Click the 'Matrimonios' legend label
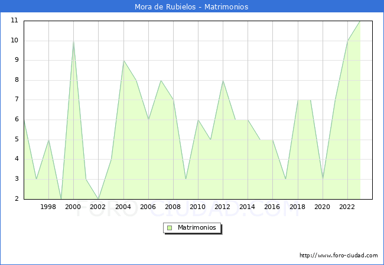 coord(197,227)
